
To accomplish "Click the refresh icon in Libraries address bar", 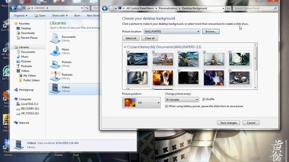I will coord(87,8).
